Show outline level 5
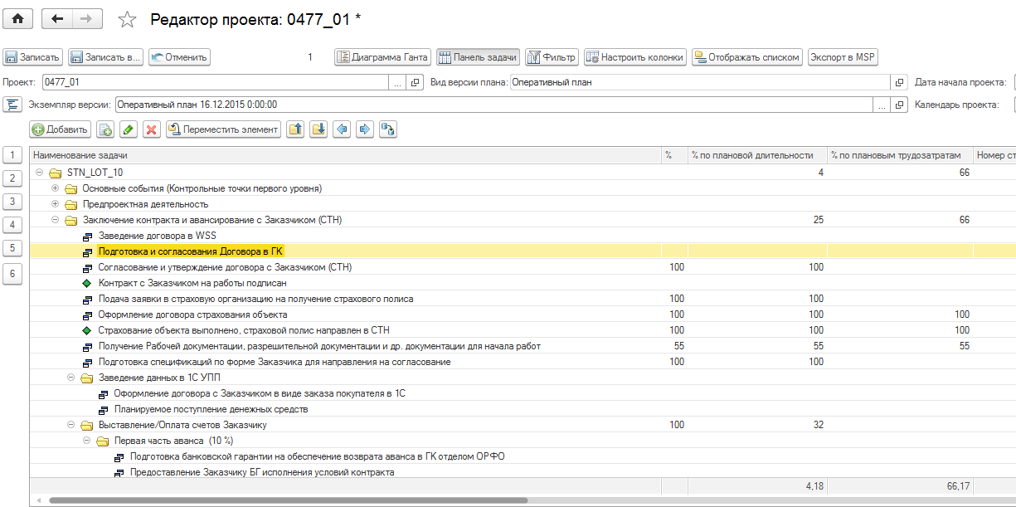 point(12,248)
